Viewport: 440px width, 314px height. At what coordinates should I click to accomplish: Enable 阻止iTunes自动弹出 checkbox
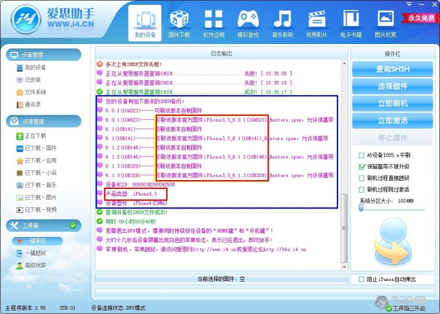coord(361,279)
